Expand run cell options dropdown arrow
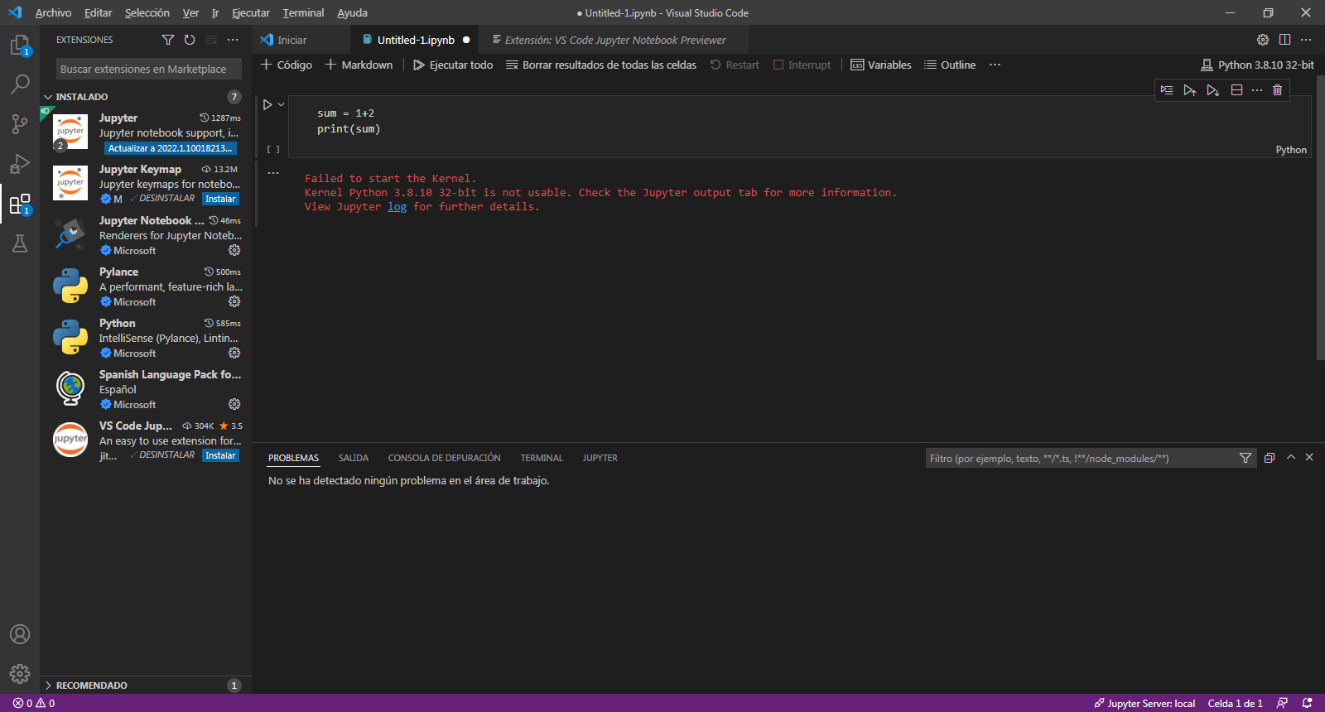The height and width of the screenshot is (712, 1325). [x=282, y=104]
